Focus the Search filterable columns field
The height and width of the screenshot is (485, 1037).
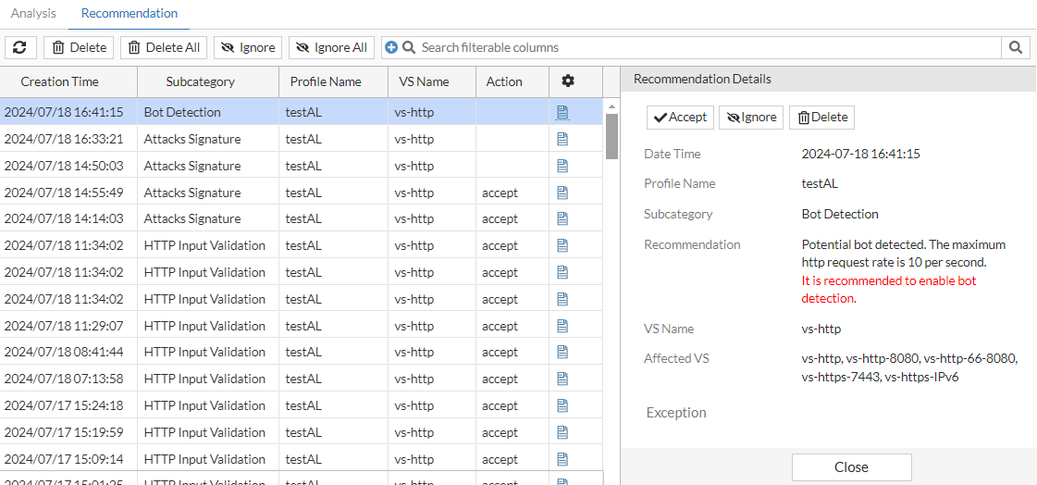click(703, 47)
